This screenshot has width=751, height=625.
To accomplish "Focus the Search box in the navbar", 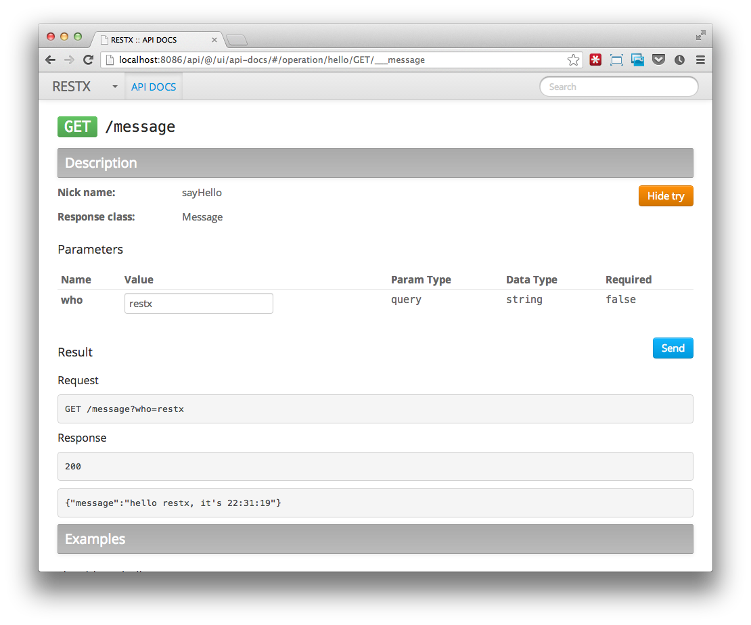I will click(x=618, y=87).
